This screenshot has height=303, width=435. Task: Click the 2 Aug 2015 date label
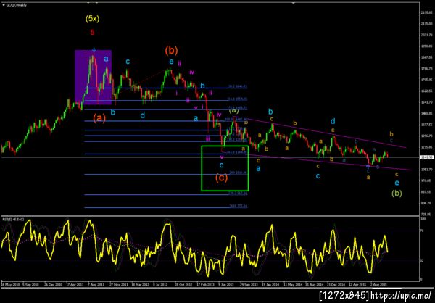coord(378,285)
